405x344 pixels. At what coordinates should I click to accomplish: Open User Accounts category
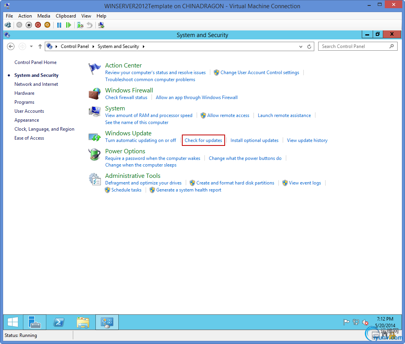[x=29, y=111]
